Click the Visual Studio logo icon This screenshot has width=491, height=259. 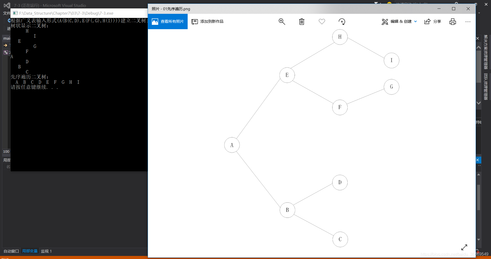click(x=7, y=5)
